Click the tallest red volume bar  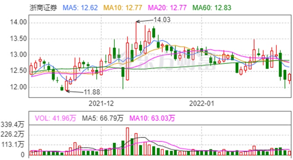pos(127,142)
